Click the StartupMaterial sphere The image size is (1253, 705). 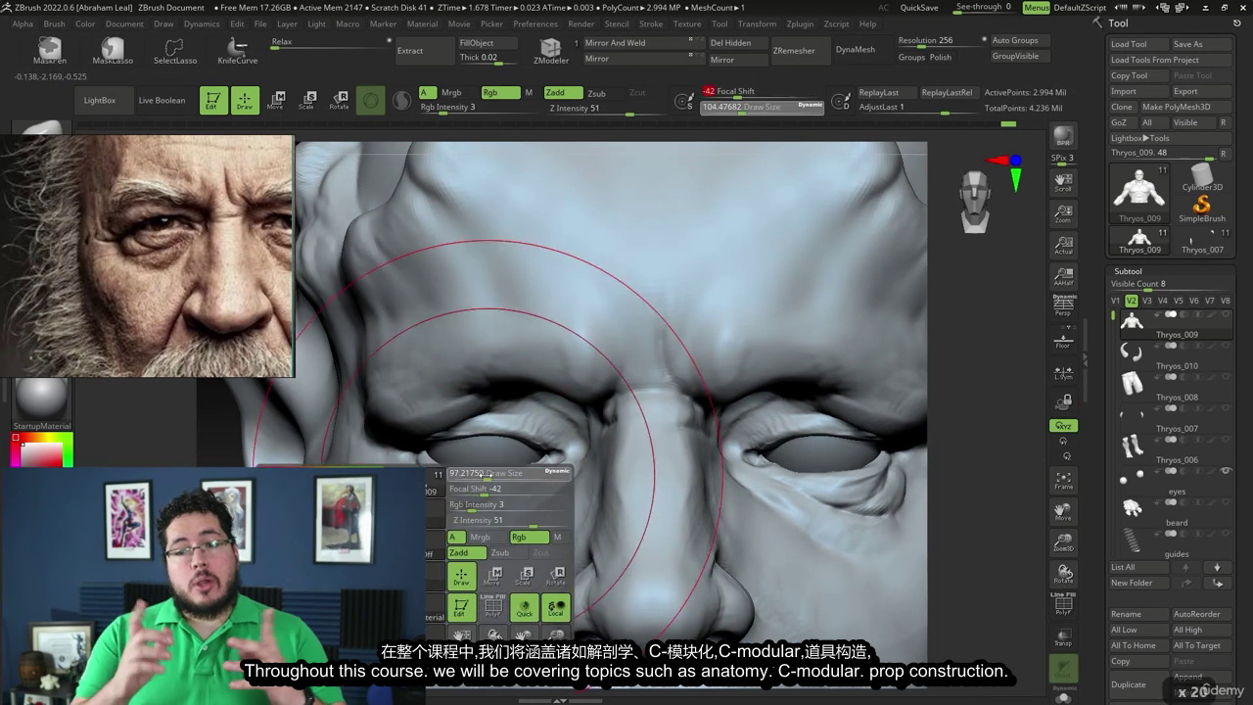[42, 398]
